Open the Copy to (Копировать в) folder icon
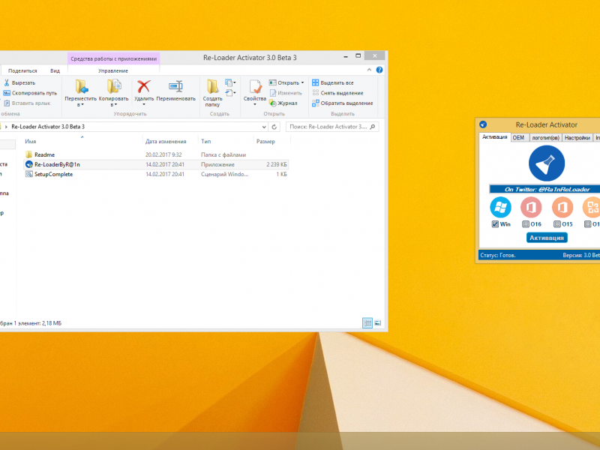The image size is (600, 450). (114, 87)
